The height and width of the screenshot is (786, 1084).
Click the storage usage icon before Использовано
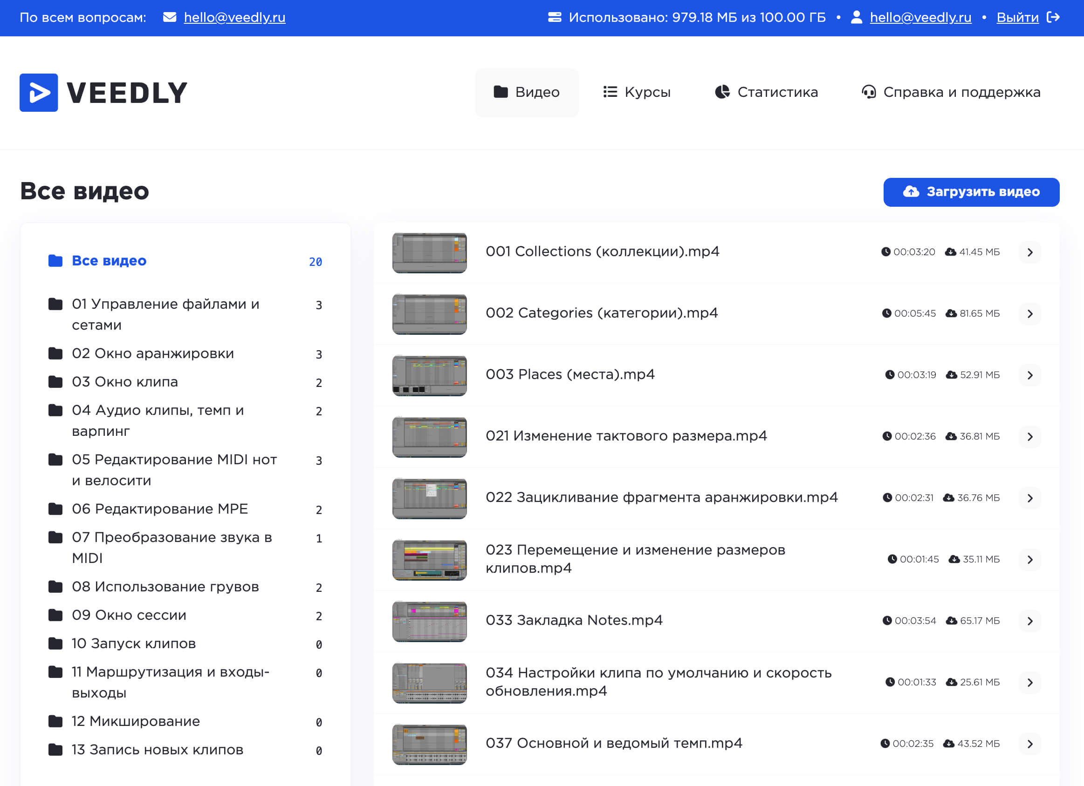pyautogui.click(x=555, y=17)
